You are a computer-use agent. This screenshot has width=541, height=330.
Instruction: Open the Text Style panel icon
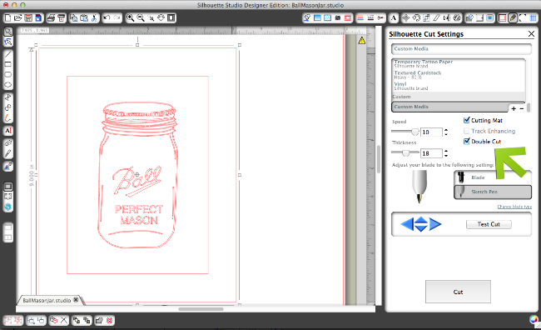(394, 18)
